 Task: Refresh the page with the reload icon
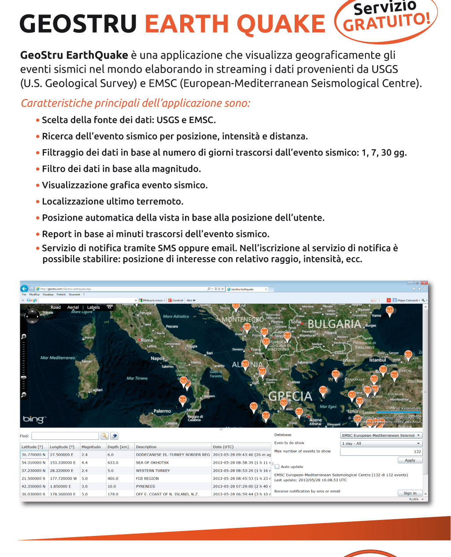218,289
